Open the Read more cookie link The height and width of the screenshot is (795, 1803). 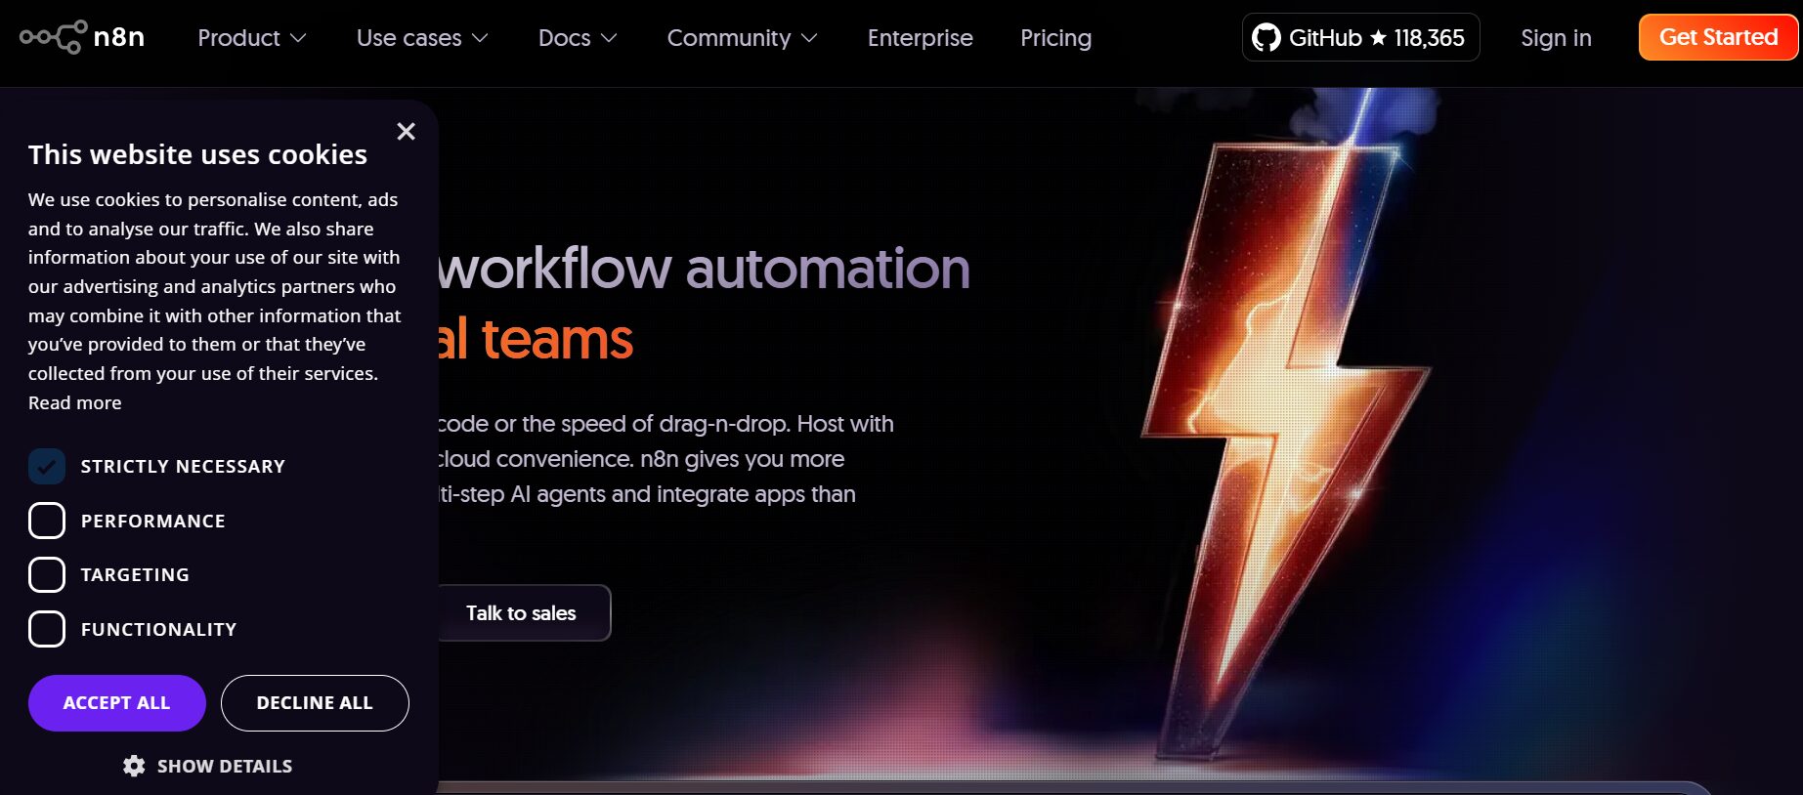(75, 402)
